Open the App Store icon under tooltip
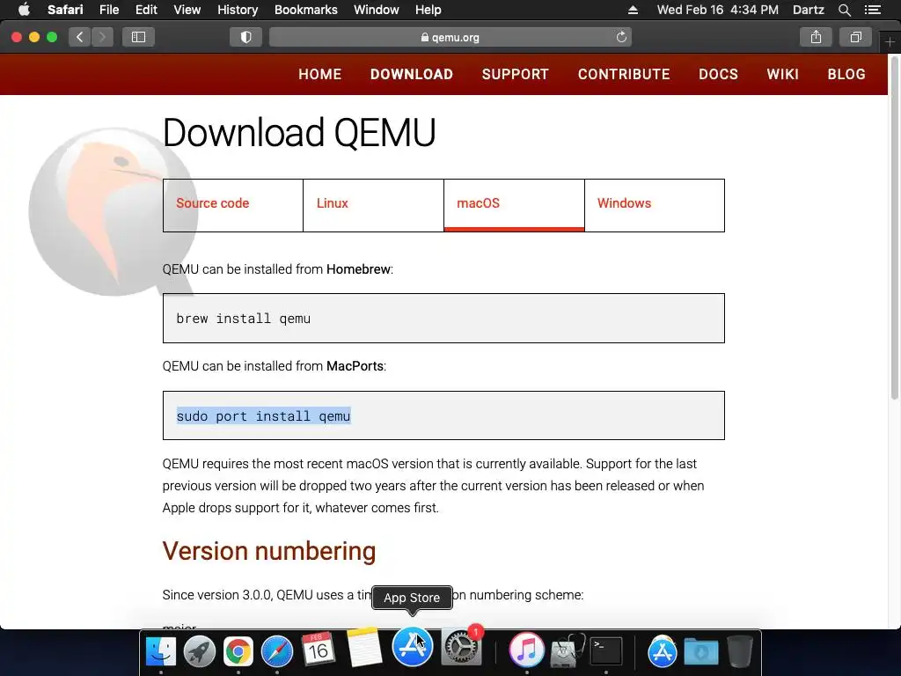Image resolution: width=901 pixels, height=676 pixels. 412,647
